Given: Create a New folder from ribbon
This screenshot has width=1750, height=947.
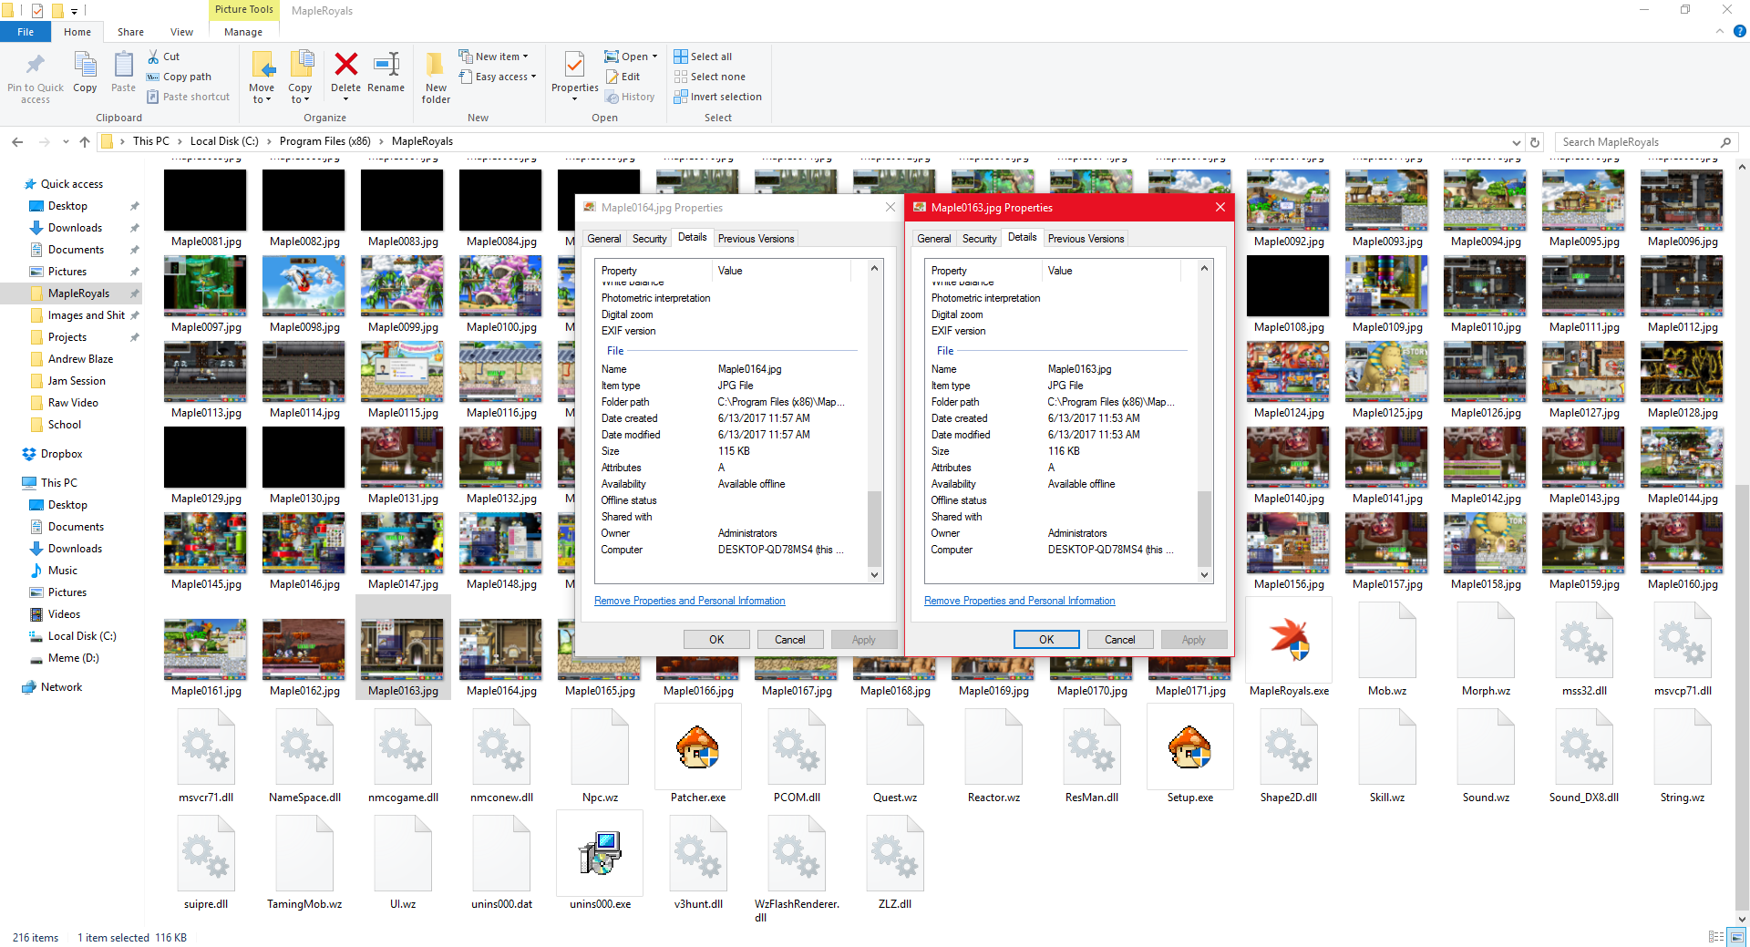Looking at the screenshot, I should (x=436, y=77).
